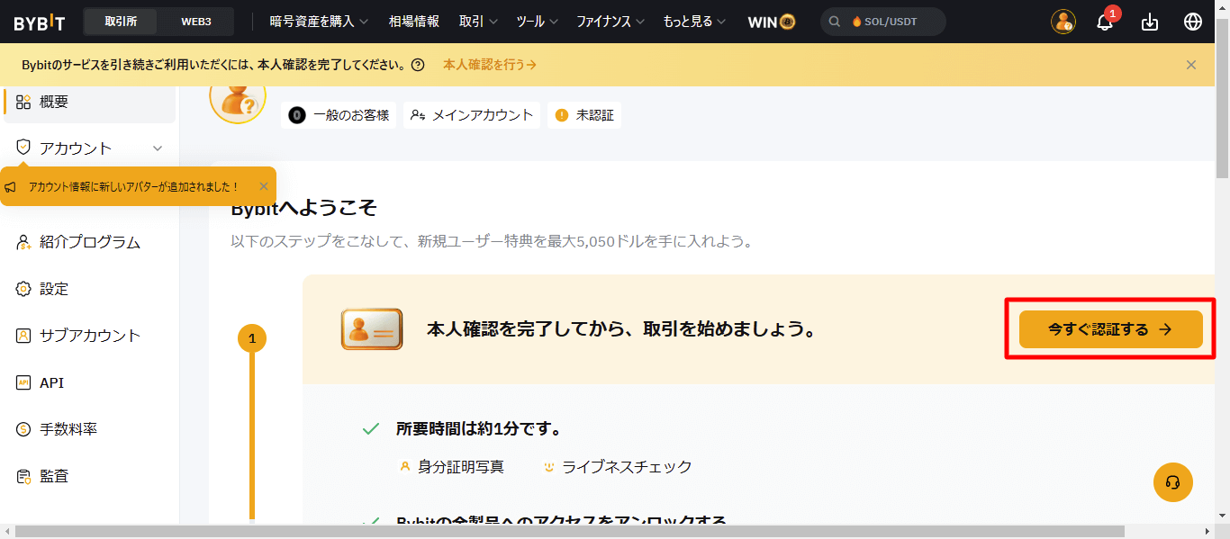Viewport: 1230px width, 539px height.
Task: Expand the 暗号資産を購入 dropdown
Action: coord(316,21)
